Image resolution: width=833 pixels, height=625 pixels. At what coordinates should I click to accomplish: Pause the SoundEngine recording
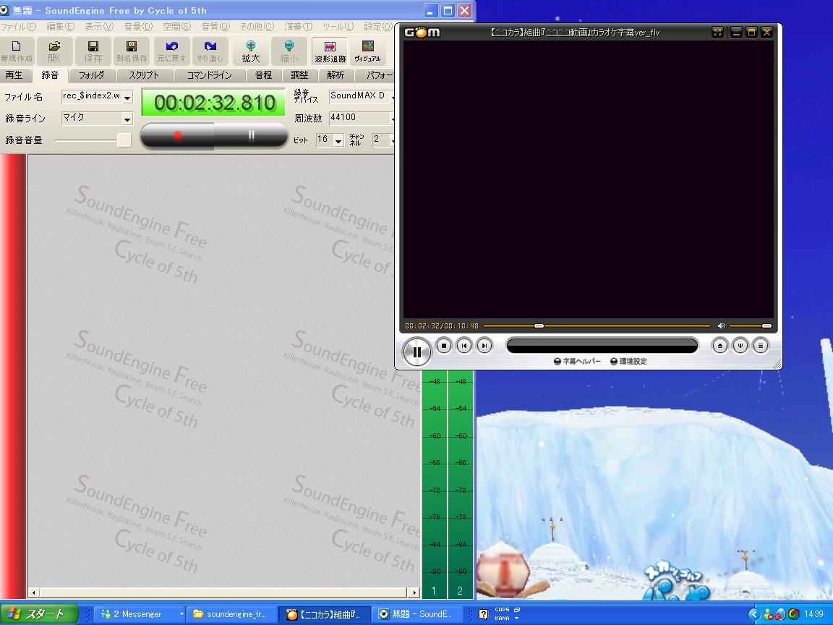(252, 136)
